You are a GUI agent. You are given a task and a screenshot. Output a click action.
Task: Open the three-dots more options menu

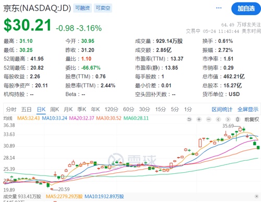pos(219,8)
